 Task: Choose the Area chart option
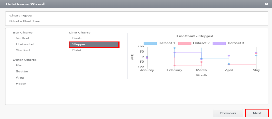20,77
